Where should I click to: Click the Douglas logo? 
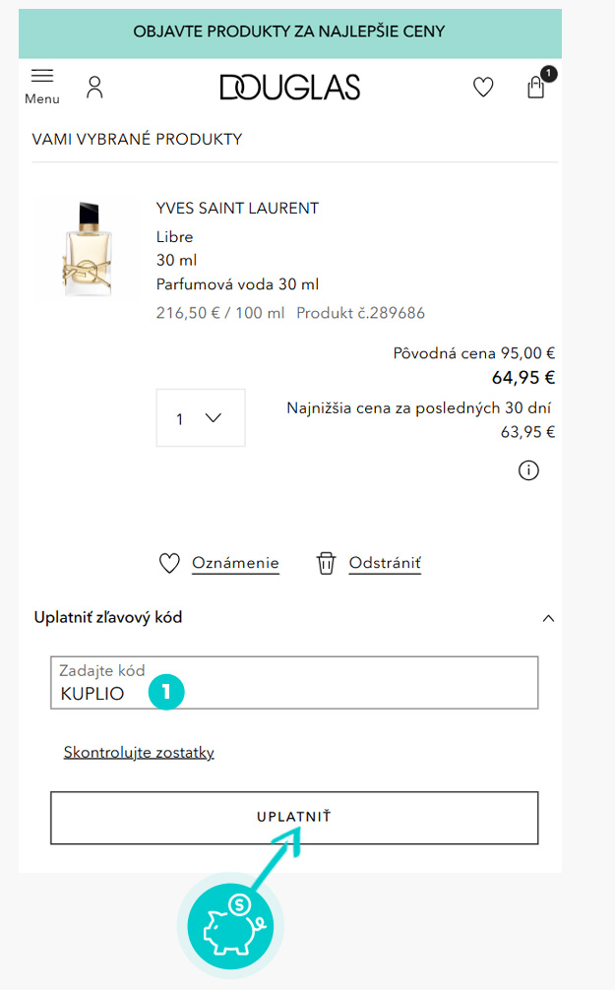coord(290,88)
